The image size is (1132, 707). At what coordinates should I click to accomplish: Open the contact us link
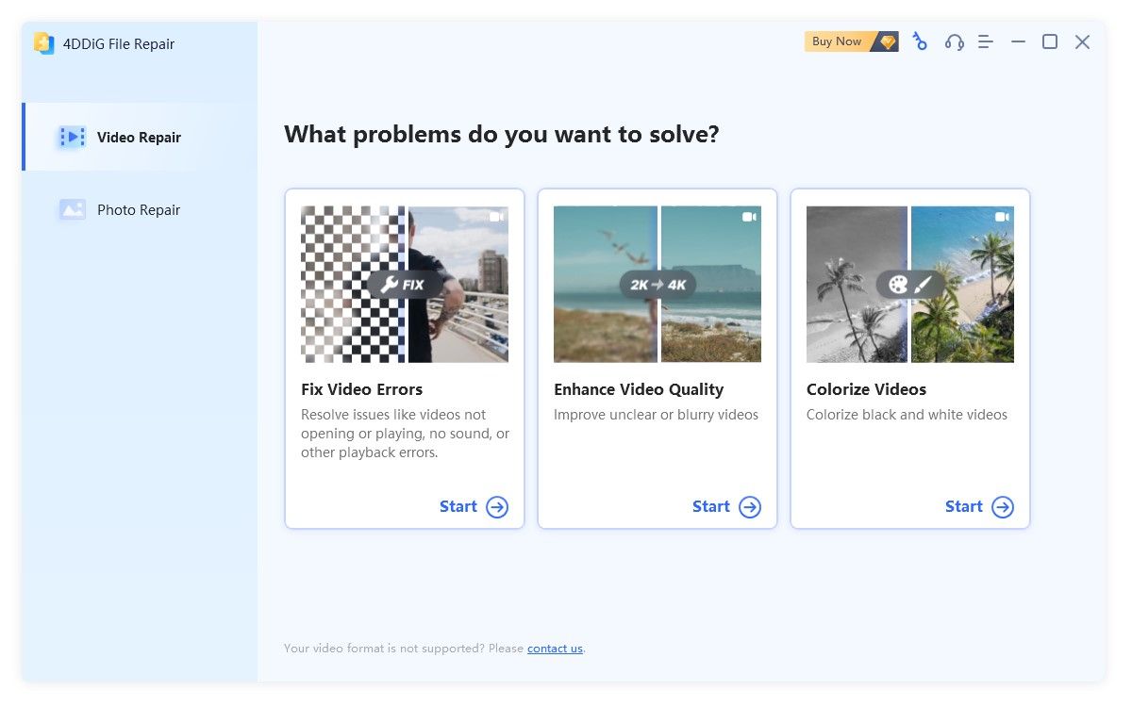click(x=555, y=649)
